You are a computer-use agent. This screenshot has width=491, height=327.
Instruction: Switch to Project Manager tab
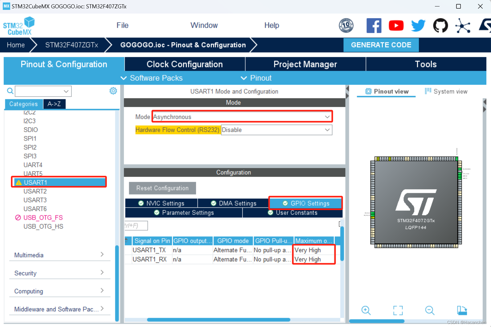click(305, 64)
